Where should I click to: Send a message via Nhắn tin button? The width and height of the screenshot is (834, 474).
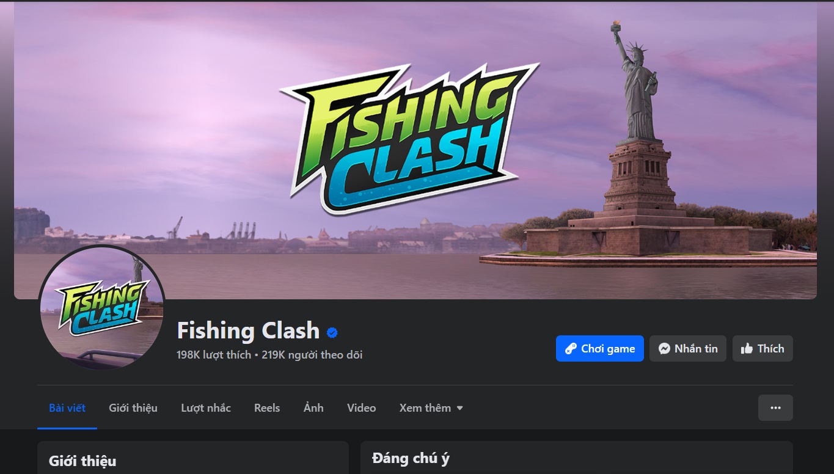point(688,349)
